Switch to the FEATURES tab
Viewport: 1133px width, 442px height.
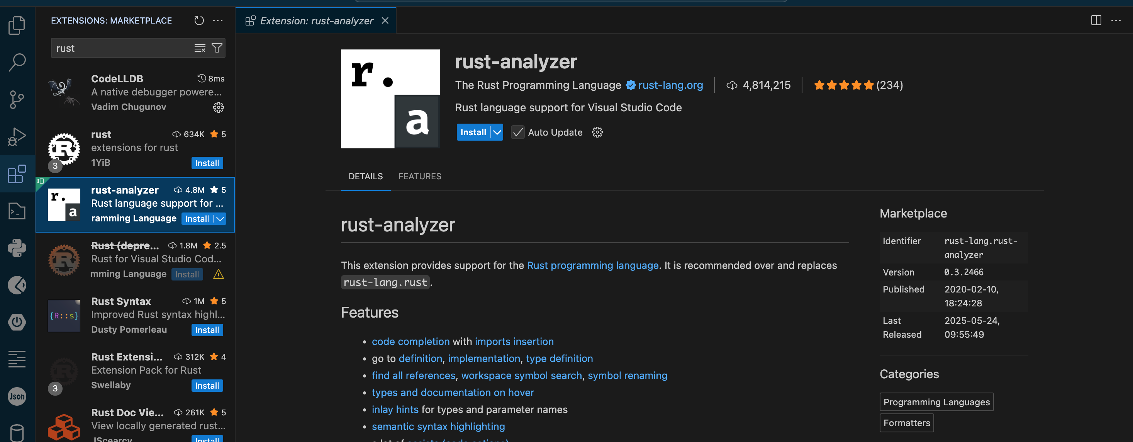(x=420, y=176)
